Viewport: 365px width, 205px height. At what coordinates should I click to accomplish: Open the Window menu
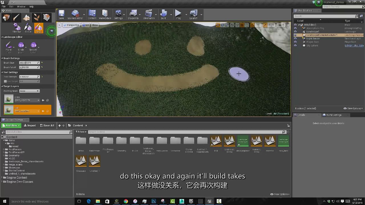(21, 7)
